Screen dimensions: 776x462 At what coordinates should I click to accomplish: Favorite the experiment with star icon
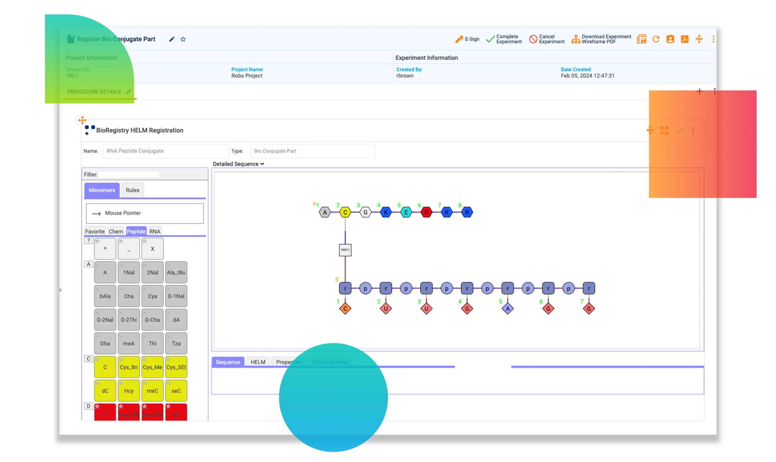point(183,39)
